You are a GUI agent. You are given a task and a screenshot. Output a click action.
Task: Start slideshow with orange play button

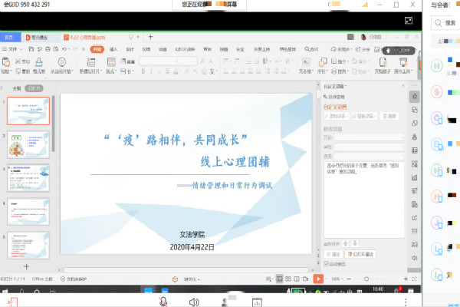point(318,279)
